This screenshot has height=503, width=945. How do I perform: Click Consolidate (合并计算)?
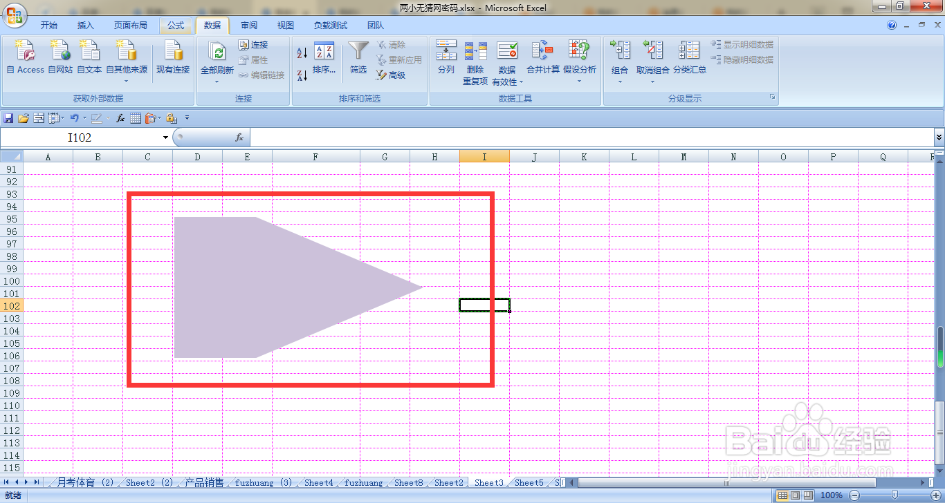tap(543, 57)
